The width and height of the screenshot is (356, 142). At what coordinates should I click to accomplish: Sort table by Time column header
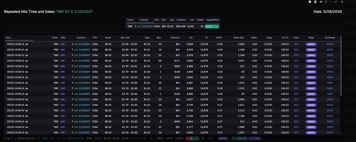point(8,38)
